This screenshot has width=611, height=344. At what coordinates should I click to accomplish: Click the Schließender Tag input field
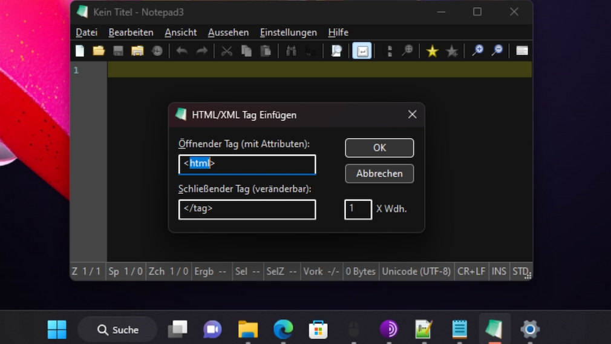(x=247, y=210)
